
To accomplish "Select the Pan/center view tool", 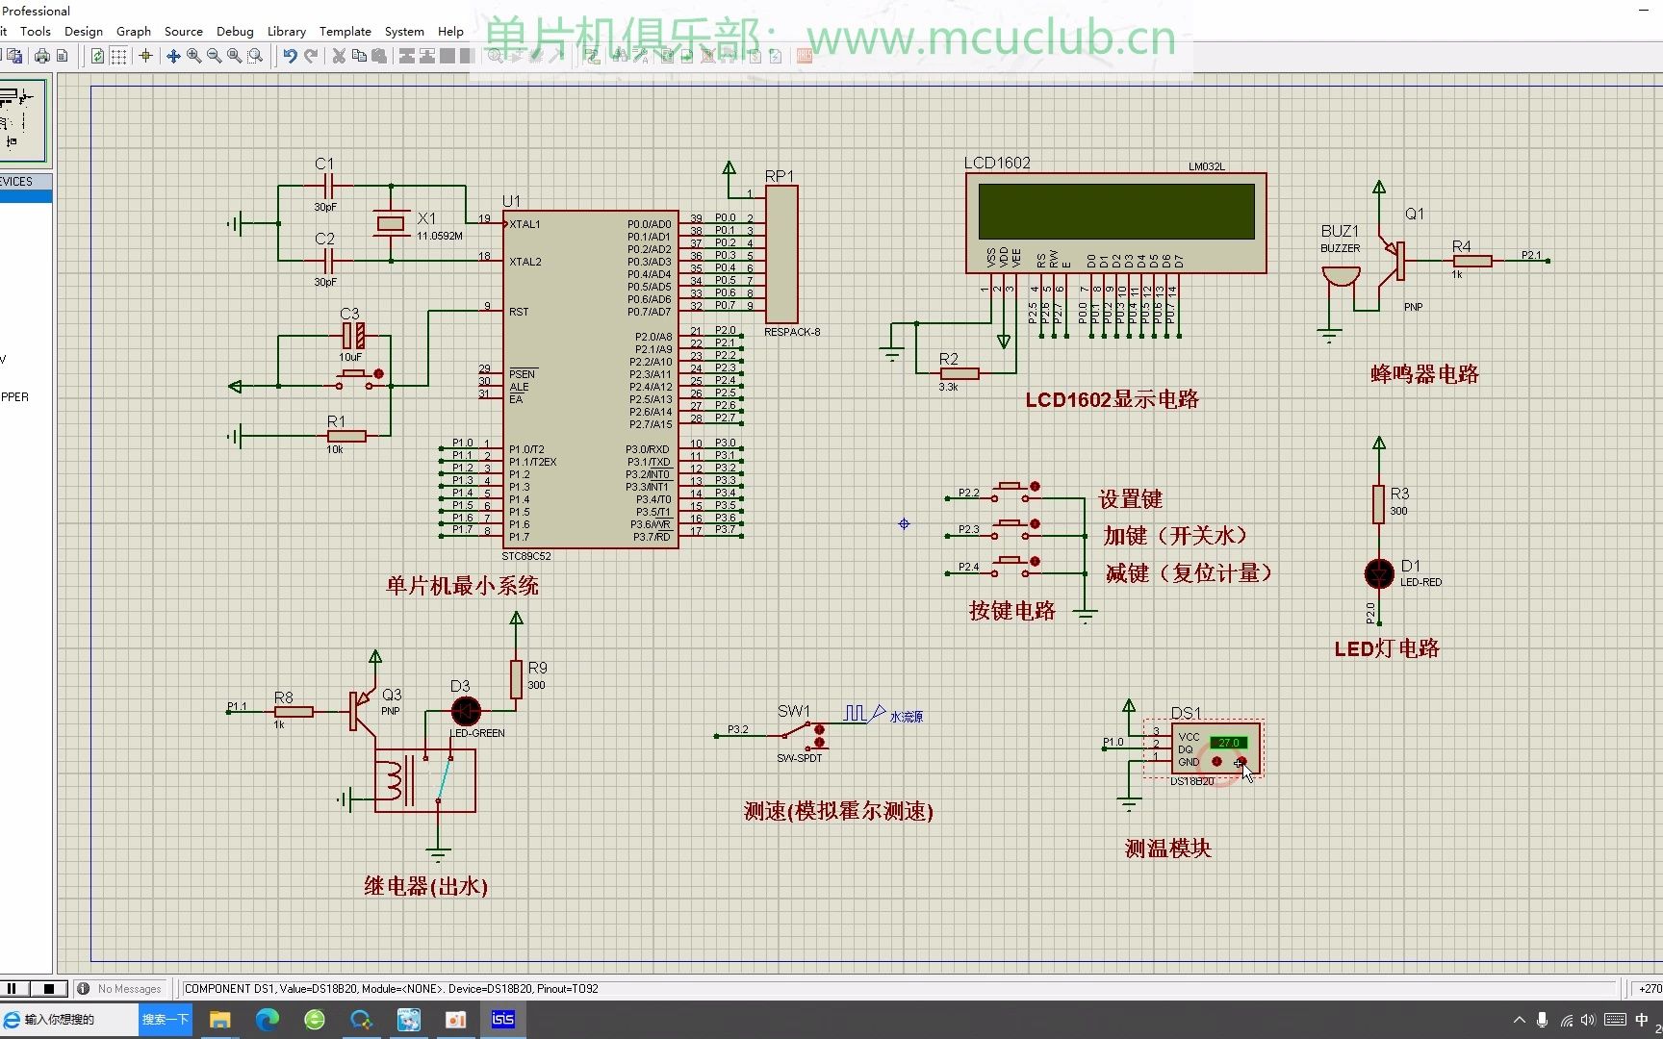I will (174, 56).
